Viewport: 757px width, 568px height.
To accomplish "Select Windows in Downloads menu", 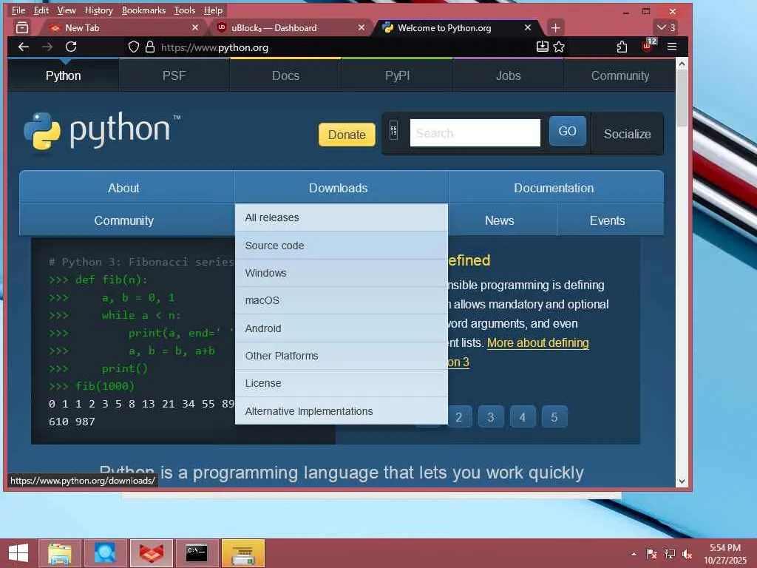I will 342,273.
